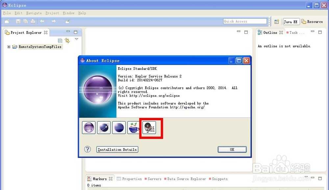Minimize the Outline view
This screenshot has height=190, width=329.
(x=313, y=32)
